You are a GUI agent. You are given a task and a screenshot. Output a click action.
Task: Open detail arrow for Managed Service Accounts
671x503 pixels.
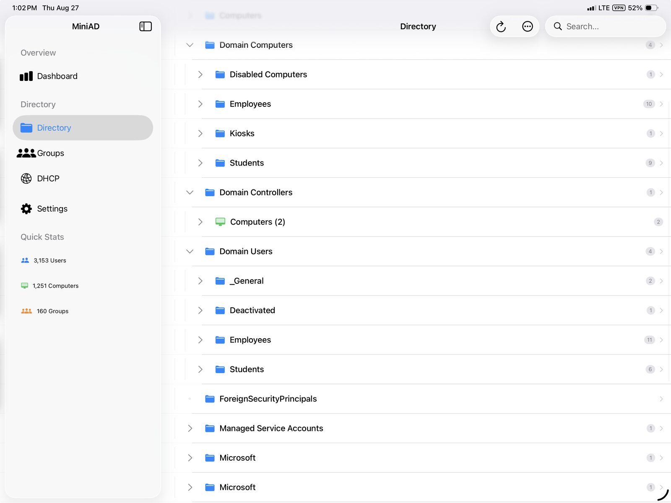pyautogui.click(x=661, y=428)
